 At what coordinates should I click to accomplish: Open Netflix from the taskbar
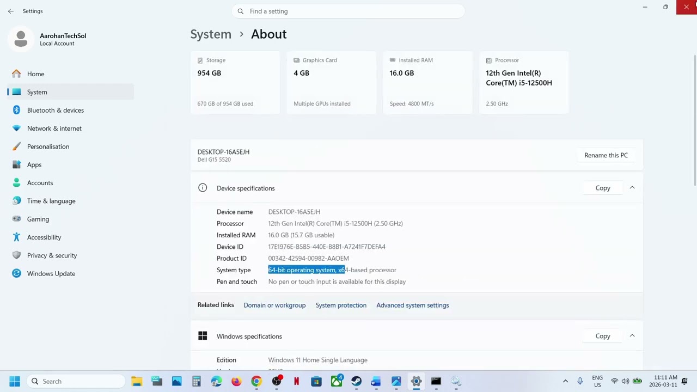[x=296, y=381]
